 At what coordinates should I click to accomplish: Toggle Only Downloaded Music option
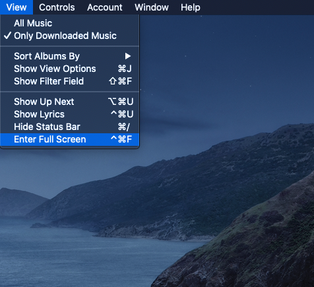click(x=70, y=36)
